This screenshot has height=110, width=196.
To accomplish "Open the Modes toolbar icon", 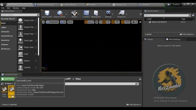I will pos(74,14).
